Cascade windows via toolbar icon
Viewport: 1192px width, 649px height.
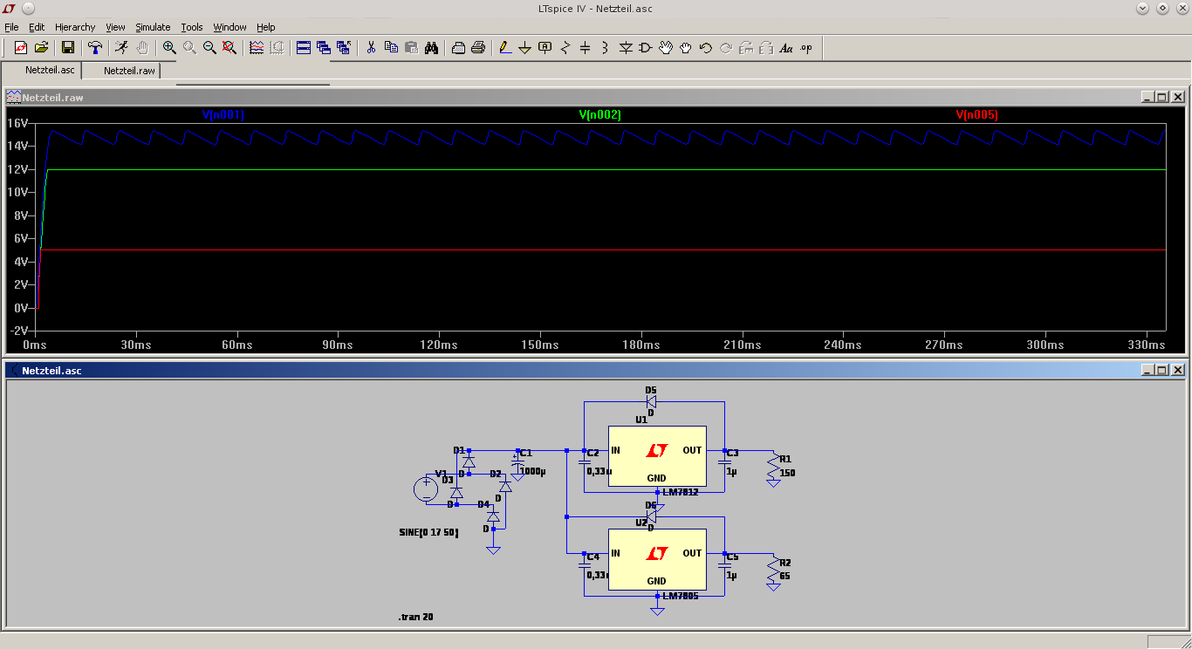coord(324,48)
